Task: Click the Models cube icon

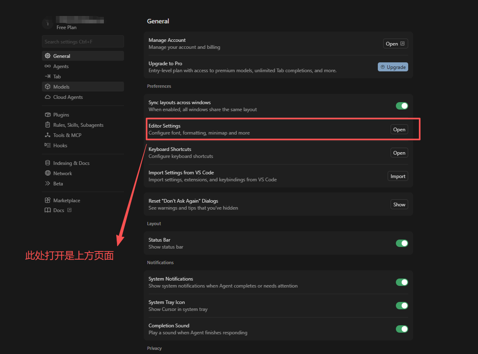Action: point(48,87)
